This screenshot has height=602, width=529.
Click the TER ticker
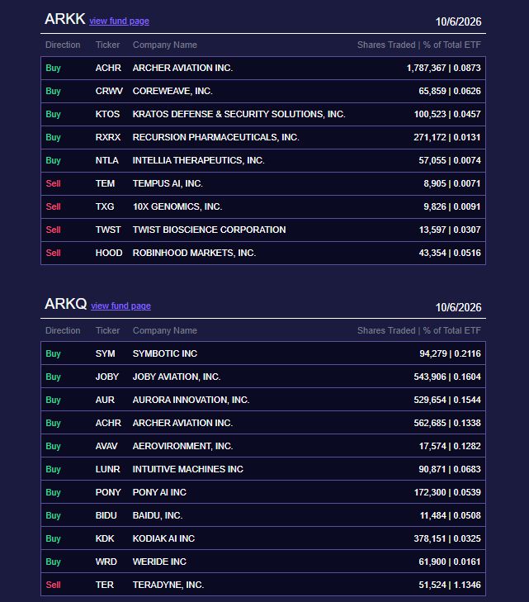coord(104,585)
